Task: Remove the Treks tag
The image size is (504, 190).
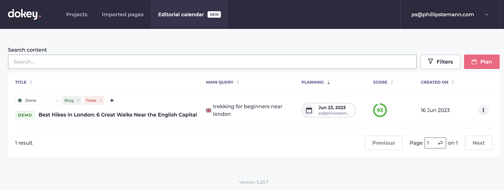Action: click(101, 100)
